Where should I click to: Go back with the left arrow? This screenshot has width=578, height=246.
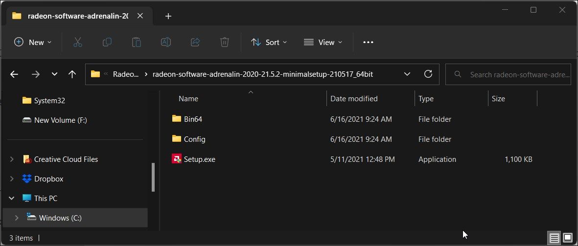point(14,74)
